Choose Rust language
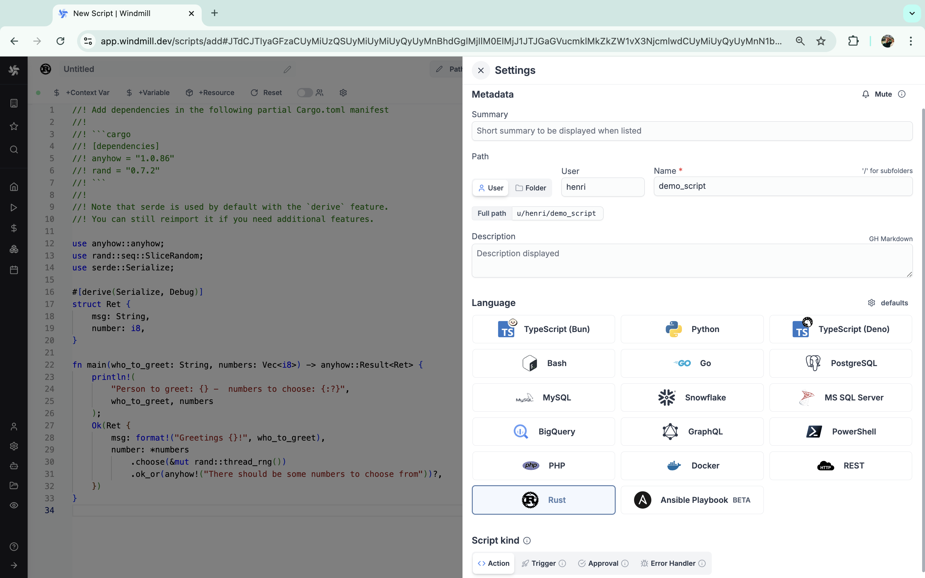This screenshot has width=925, height=578. pyautogui.click(x=543, y=500)
